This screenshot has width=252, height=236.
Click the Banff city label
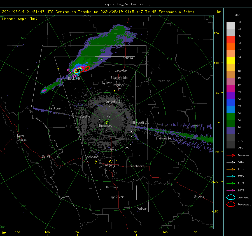click(x=46, y=157)
